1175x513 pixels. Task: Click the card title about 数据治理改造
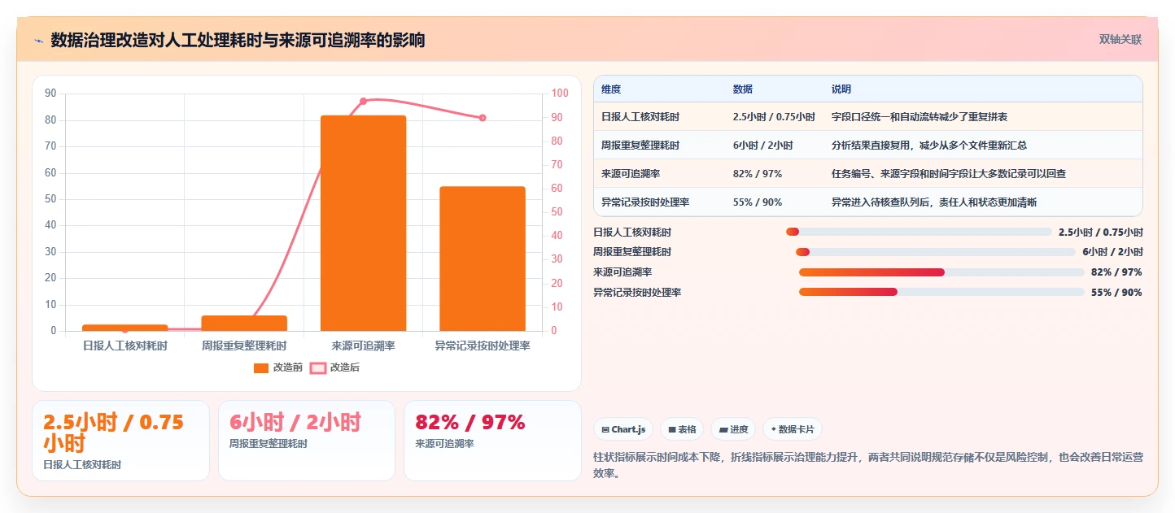pyautogui.click(x=238, y=40)
